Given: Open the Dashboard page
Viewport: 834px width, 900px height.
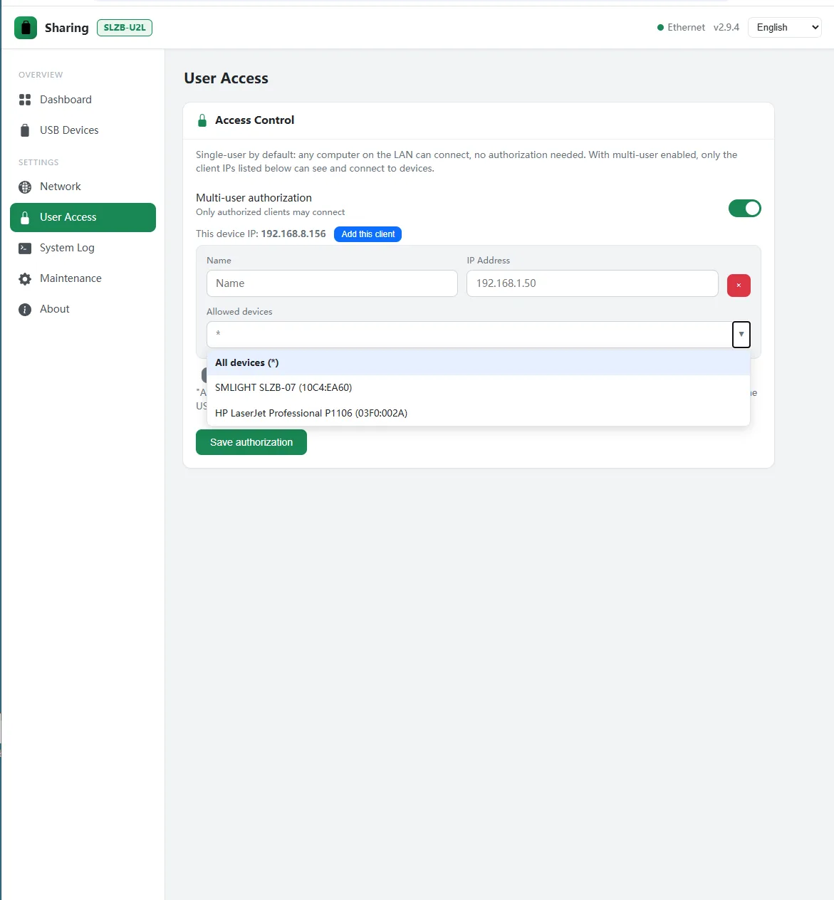Looking at the screenshot, I should coord(83,100).
